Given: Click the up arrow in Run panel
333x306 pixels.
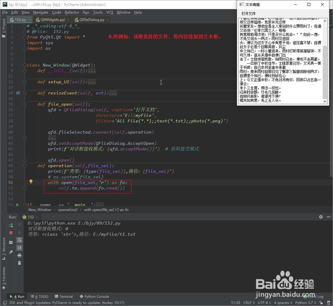Looking at the screenshot, I should tap(19, 225).
